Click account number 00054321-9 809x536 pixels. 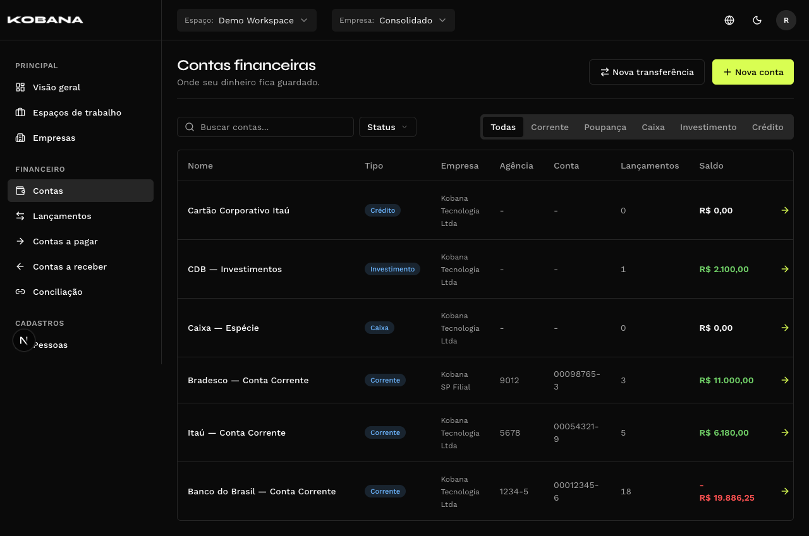click(576, 432)
